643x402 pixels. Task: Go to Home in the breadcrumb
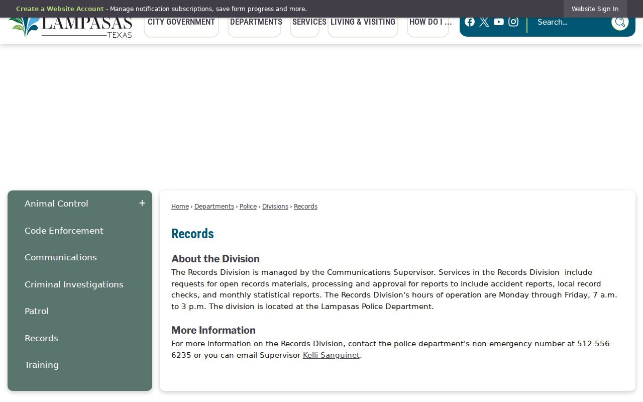click(x=180, y=207)
